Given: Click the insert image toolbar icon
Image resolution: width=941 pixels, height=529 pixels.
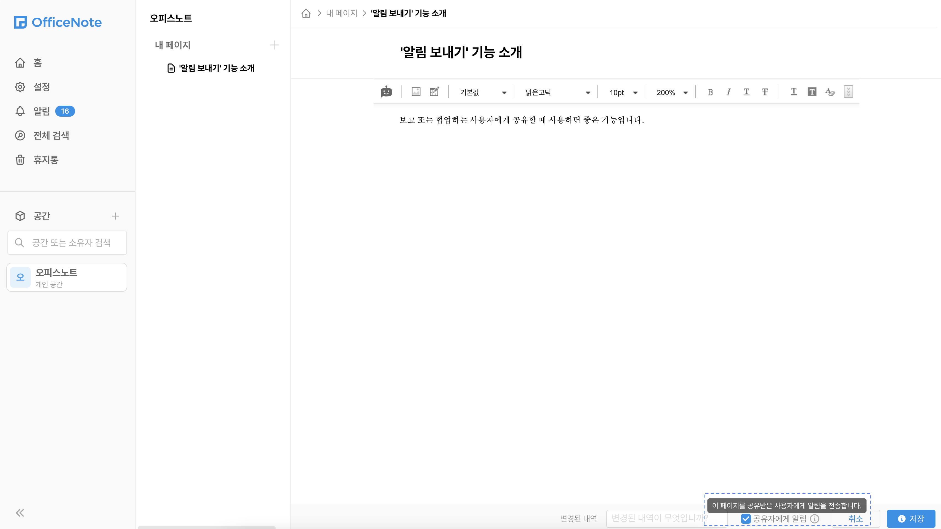Looking at the screenshot, I should point(416,92).
